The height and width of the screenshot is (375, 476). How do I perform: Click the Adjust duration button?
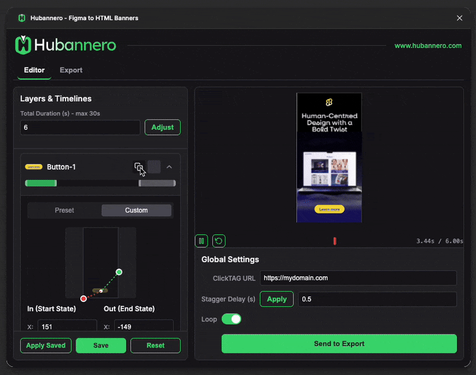162,127
